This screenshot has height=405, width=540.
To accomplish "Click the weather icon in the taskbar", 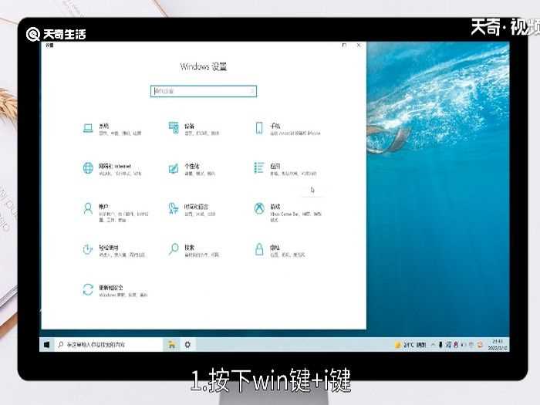I will (398, 345).
